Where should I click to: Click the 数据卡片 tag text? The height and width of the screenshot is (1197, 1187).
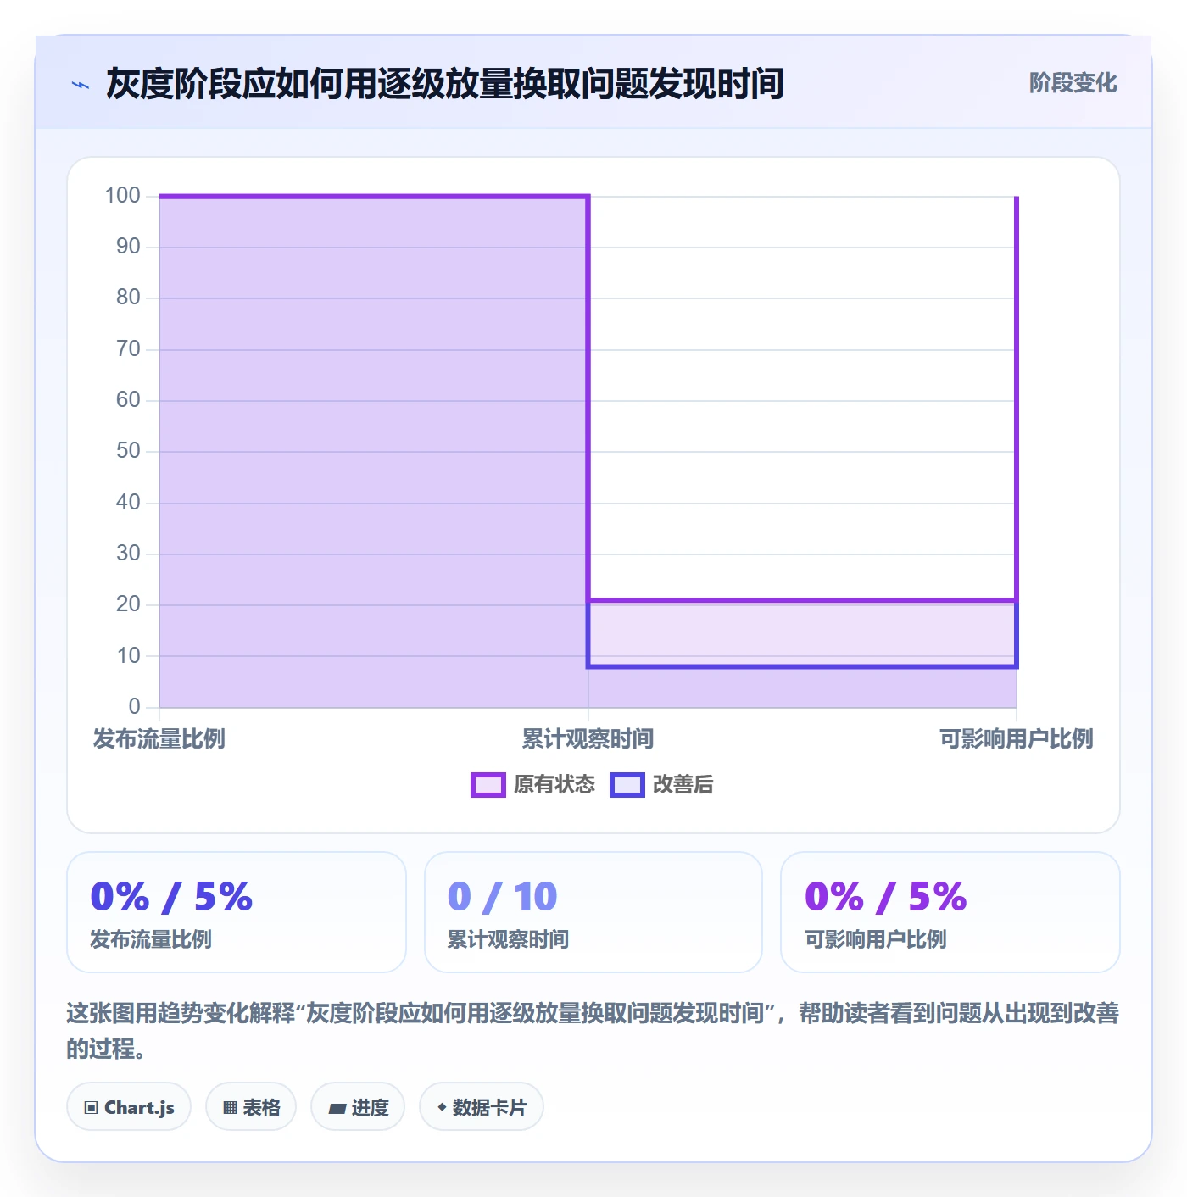[489, 1107]
